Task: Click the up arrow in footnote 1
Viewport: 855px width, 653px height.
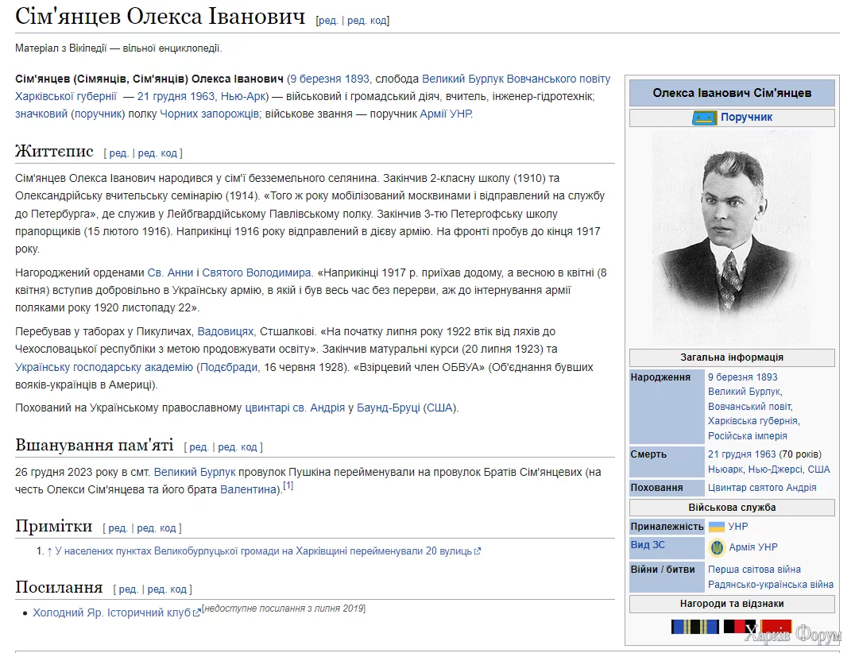Action: 49,551
